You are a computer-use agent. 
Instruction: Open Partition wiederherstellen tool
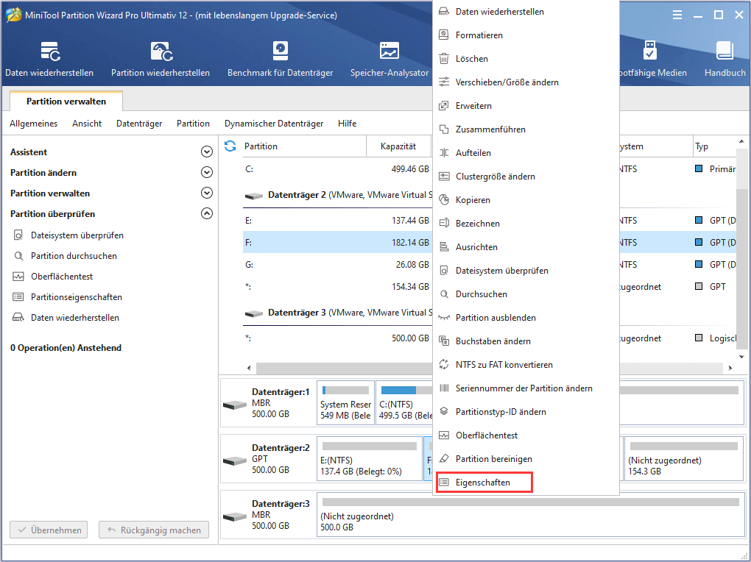(161, 59)
